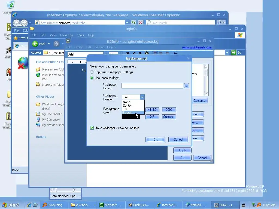Click Cancel at the bottom of BGInfo window
Image resolution: width=279 pixels, height=209 pixels.
(202, 158)
